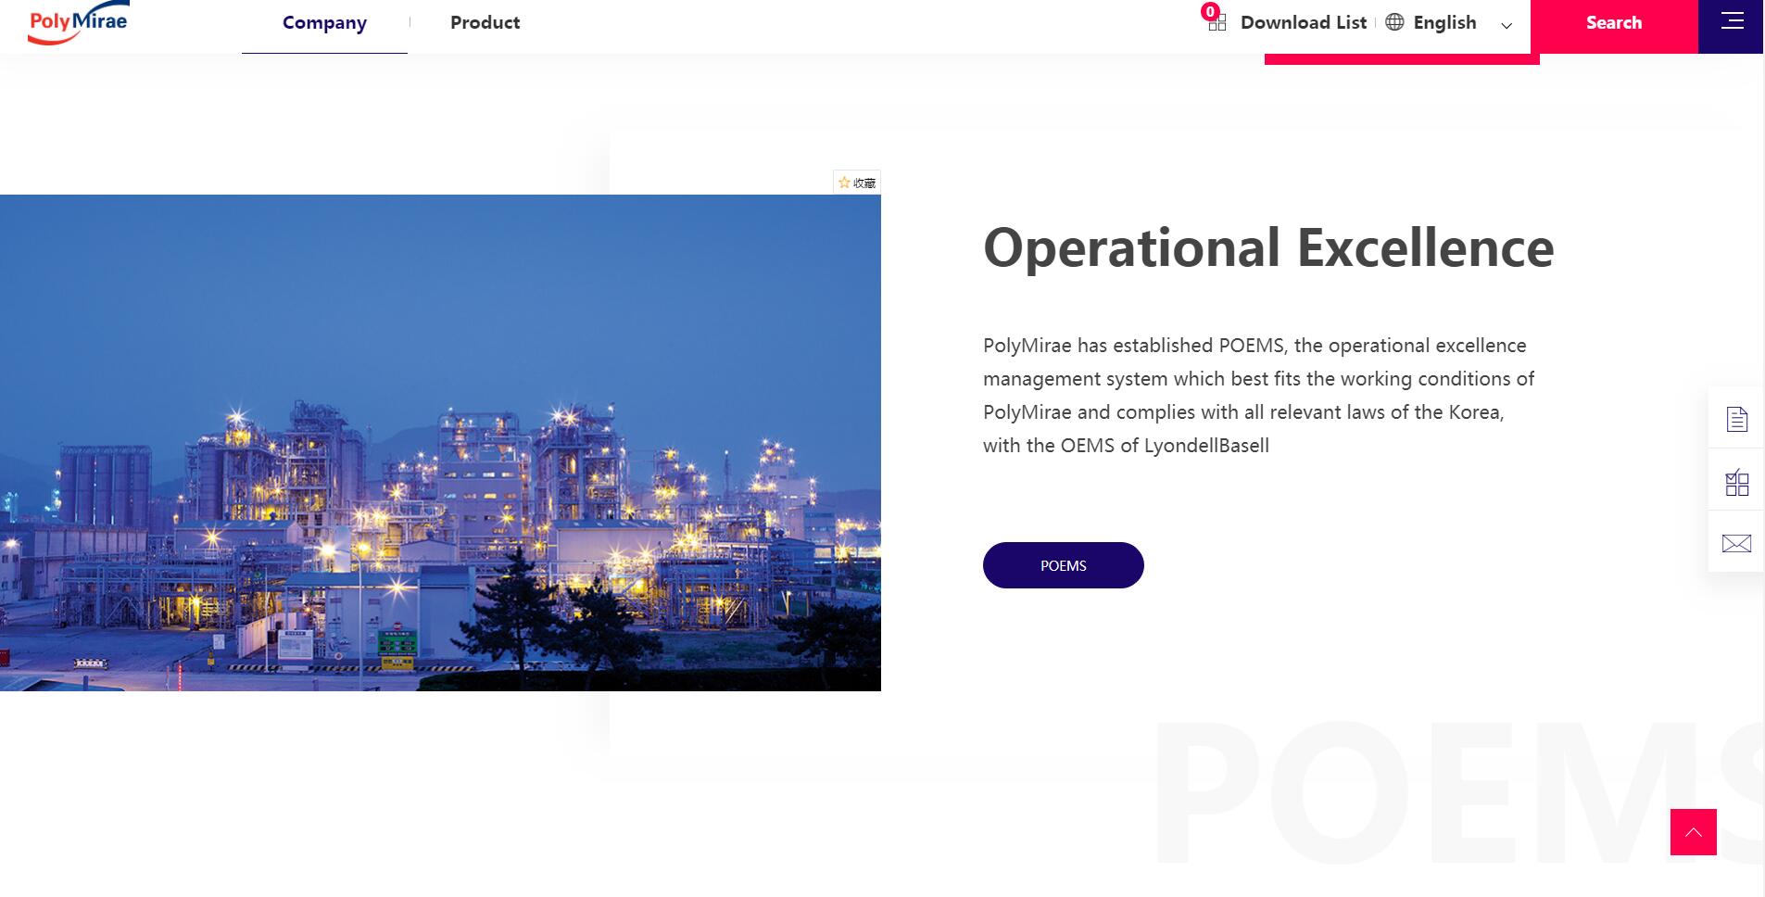Screen dimensions: 1765x897
Task: Click the document icon in side panel
Action: coord(1736,419)
